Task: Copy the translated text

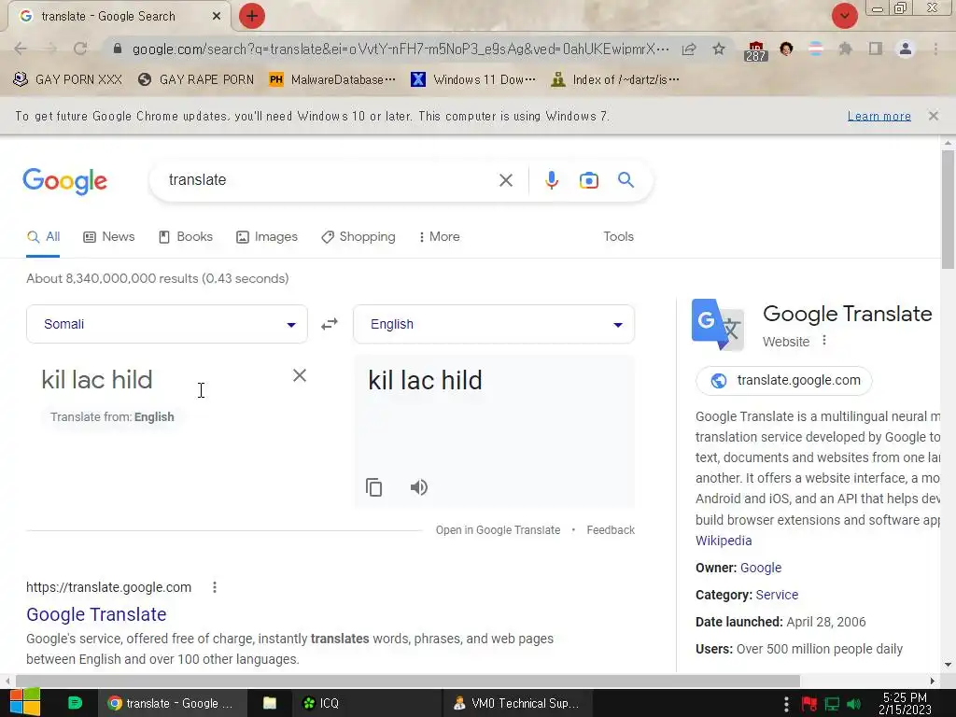Action: click(x=373, y=487)
